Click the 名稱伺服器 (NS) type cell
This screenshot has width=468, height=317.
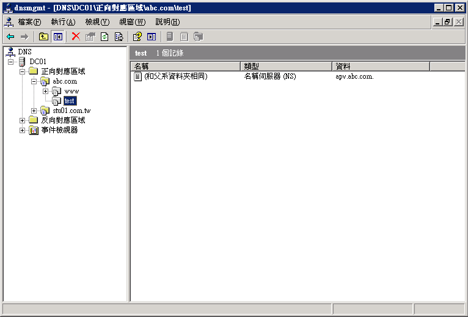[270, 76]
